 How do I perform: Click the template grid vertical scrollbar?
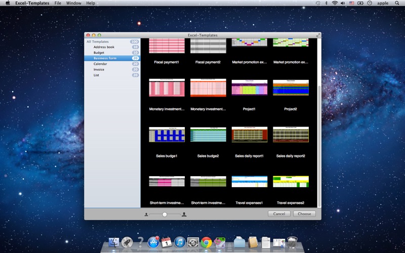(319, 146)
